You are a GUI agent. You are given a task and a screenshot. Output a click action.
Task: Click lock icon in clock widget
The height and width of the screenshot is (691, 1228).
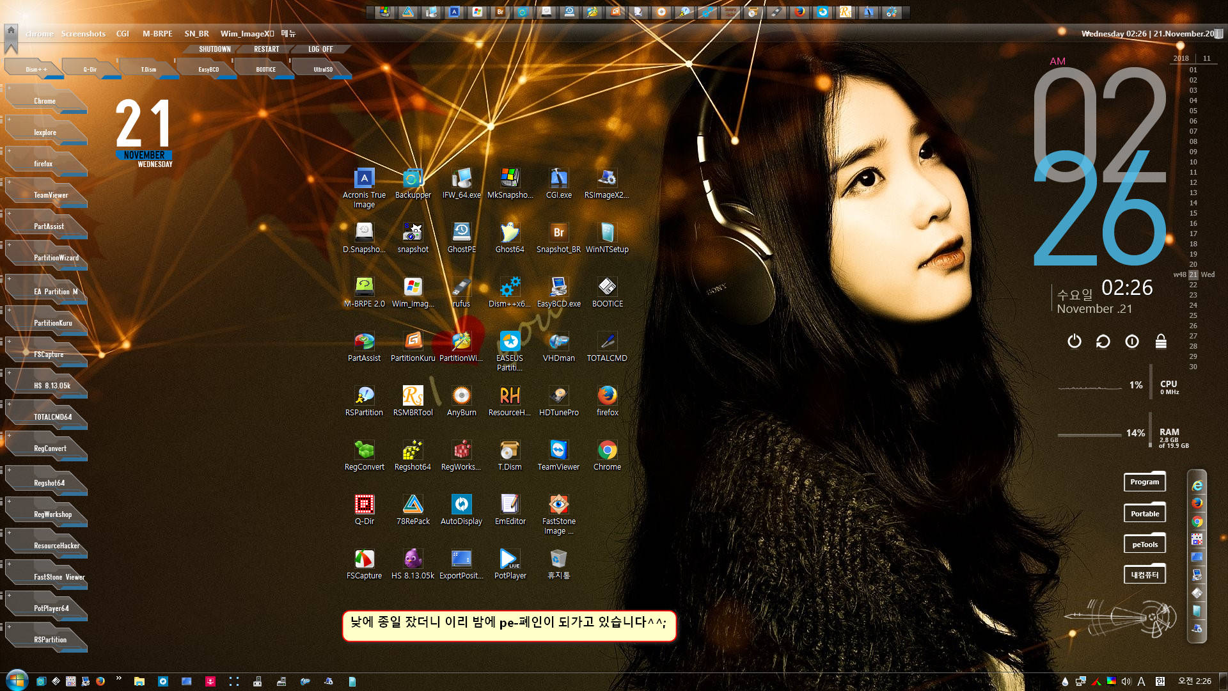(1161, 341)
